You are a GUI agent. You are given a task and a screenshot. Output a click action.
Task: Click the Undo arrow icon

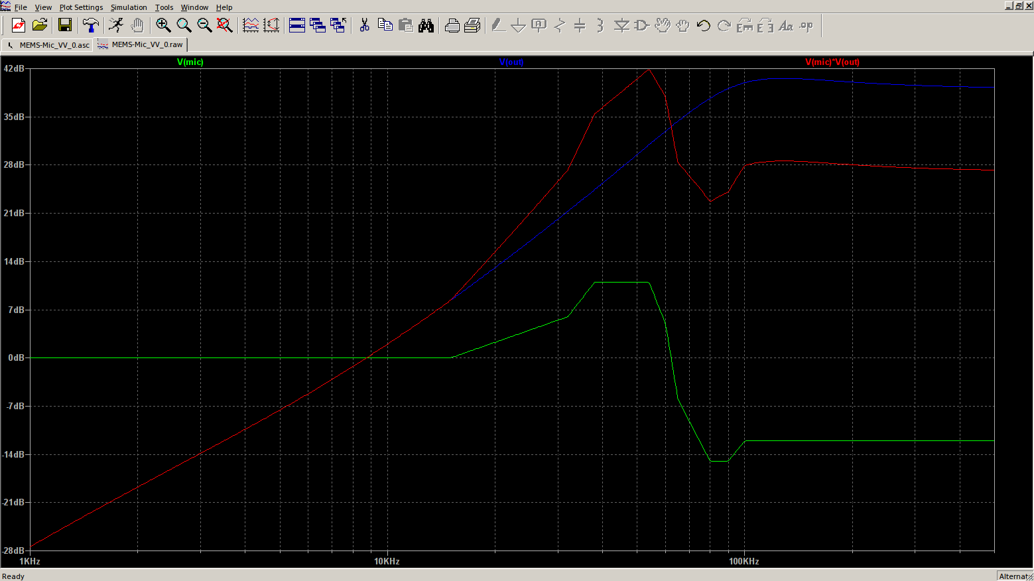(x=703, y=25)
